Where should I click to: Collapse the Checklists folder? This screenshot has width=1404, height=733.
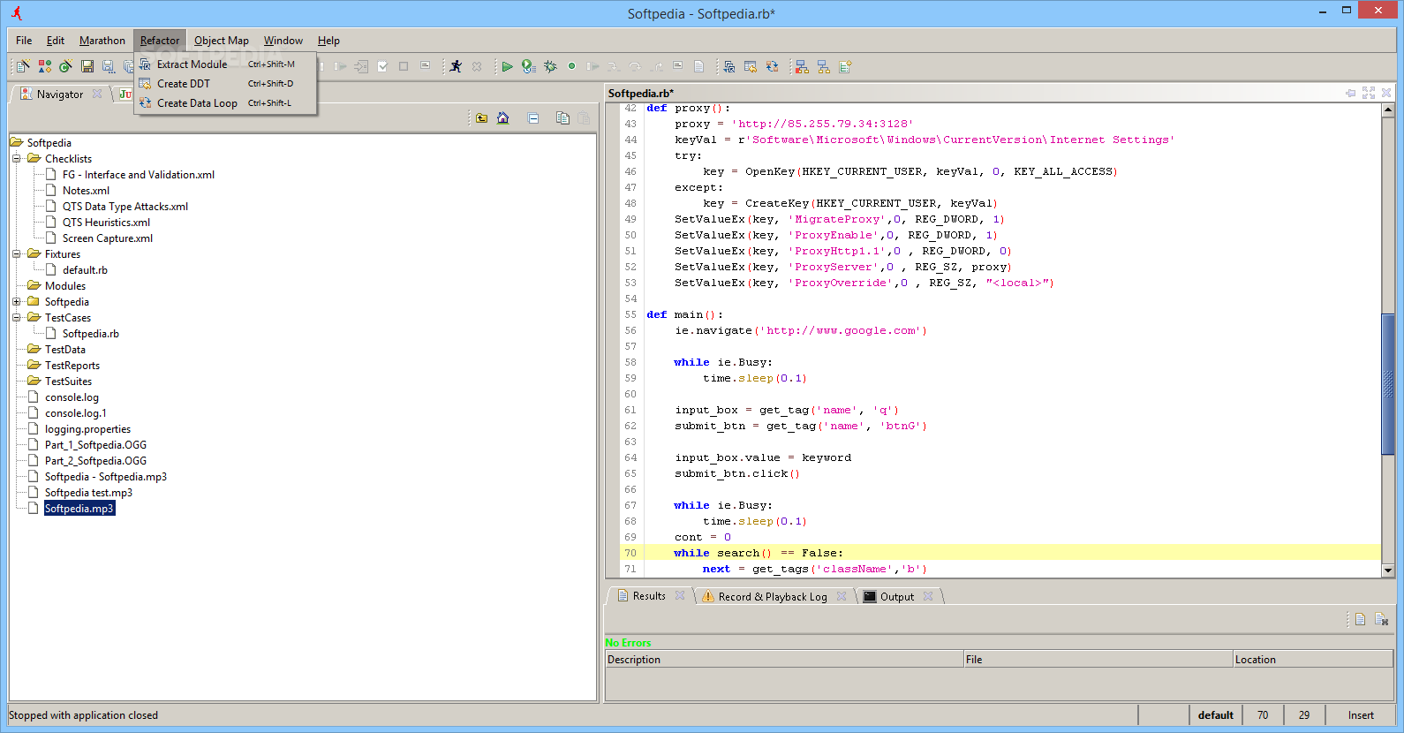pos(16,159)
